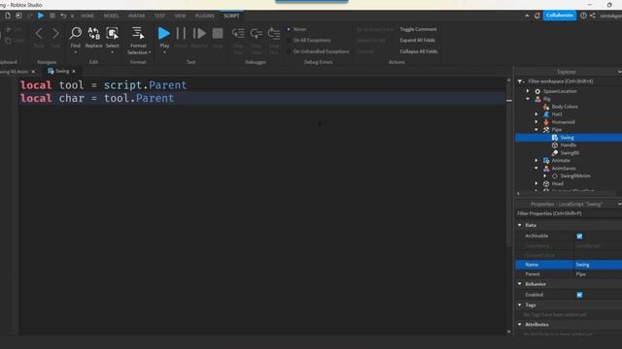Navigate Forward using the right arrow
622x349 pixels.
[x=55, y=34]
